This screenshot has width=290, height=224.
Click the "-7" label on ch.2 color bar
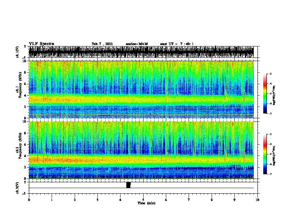point(270,174)
